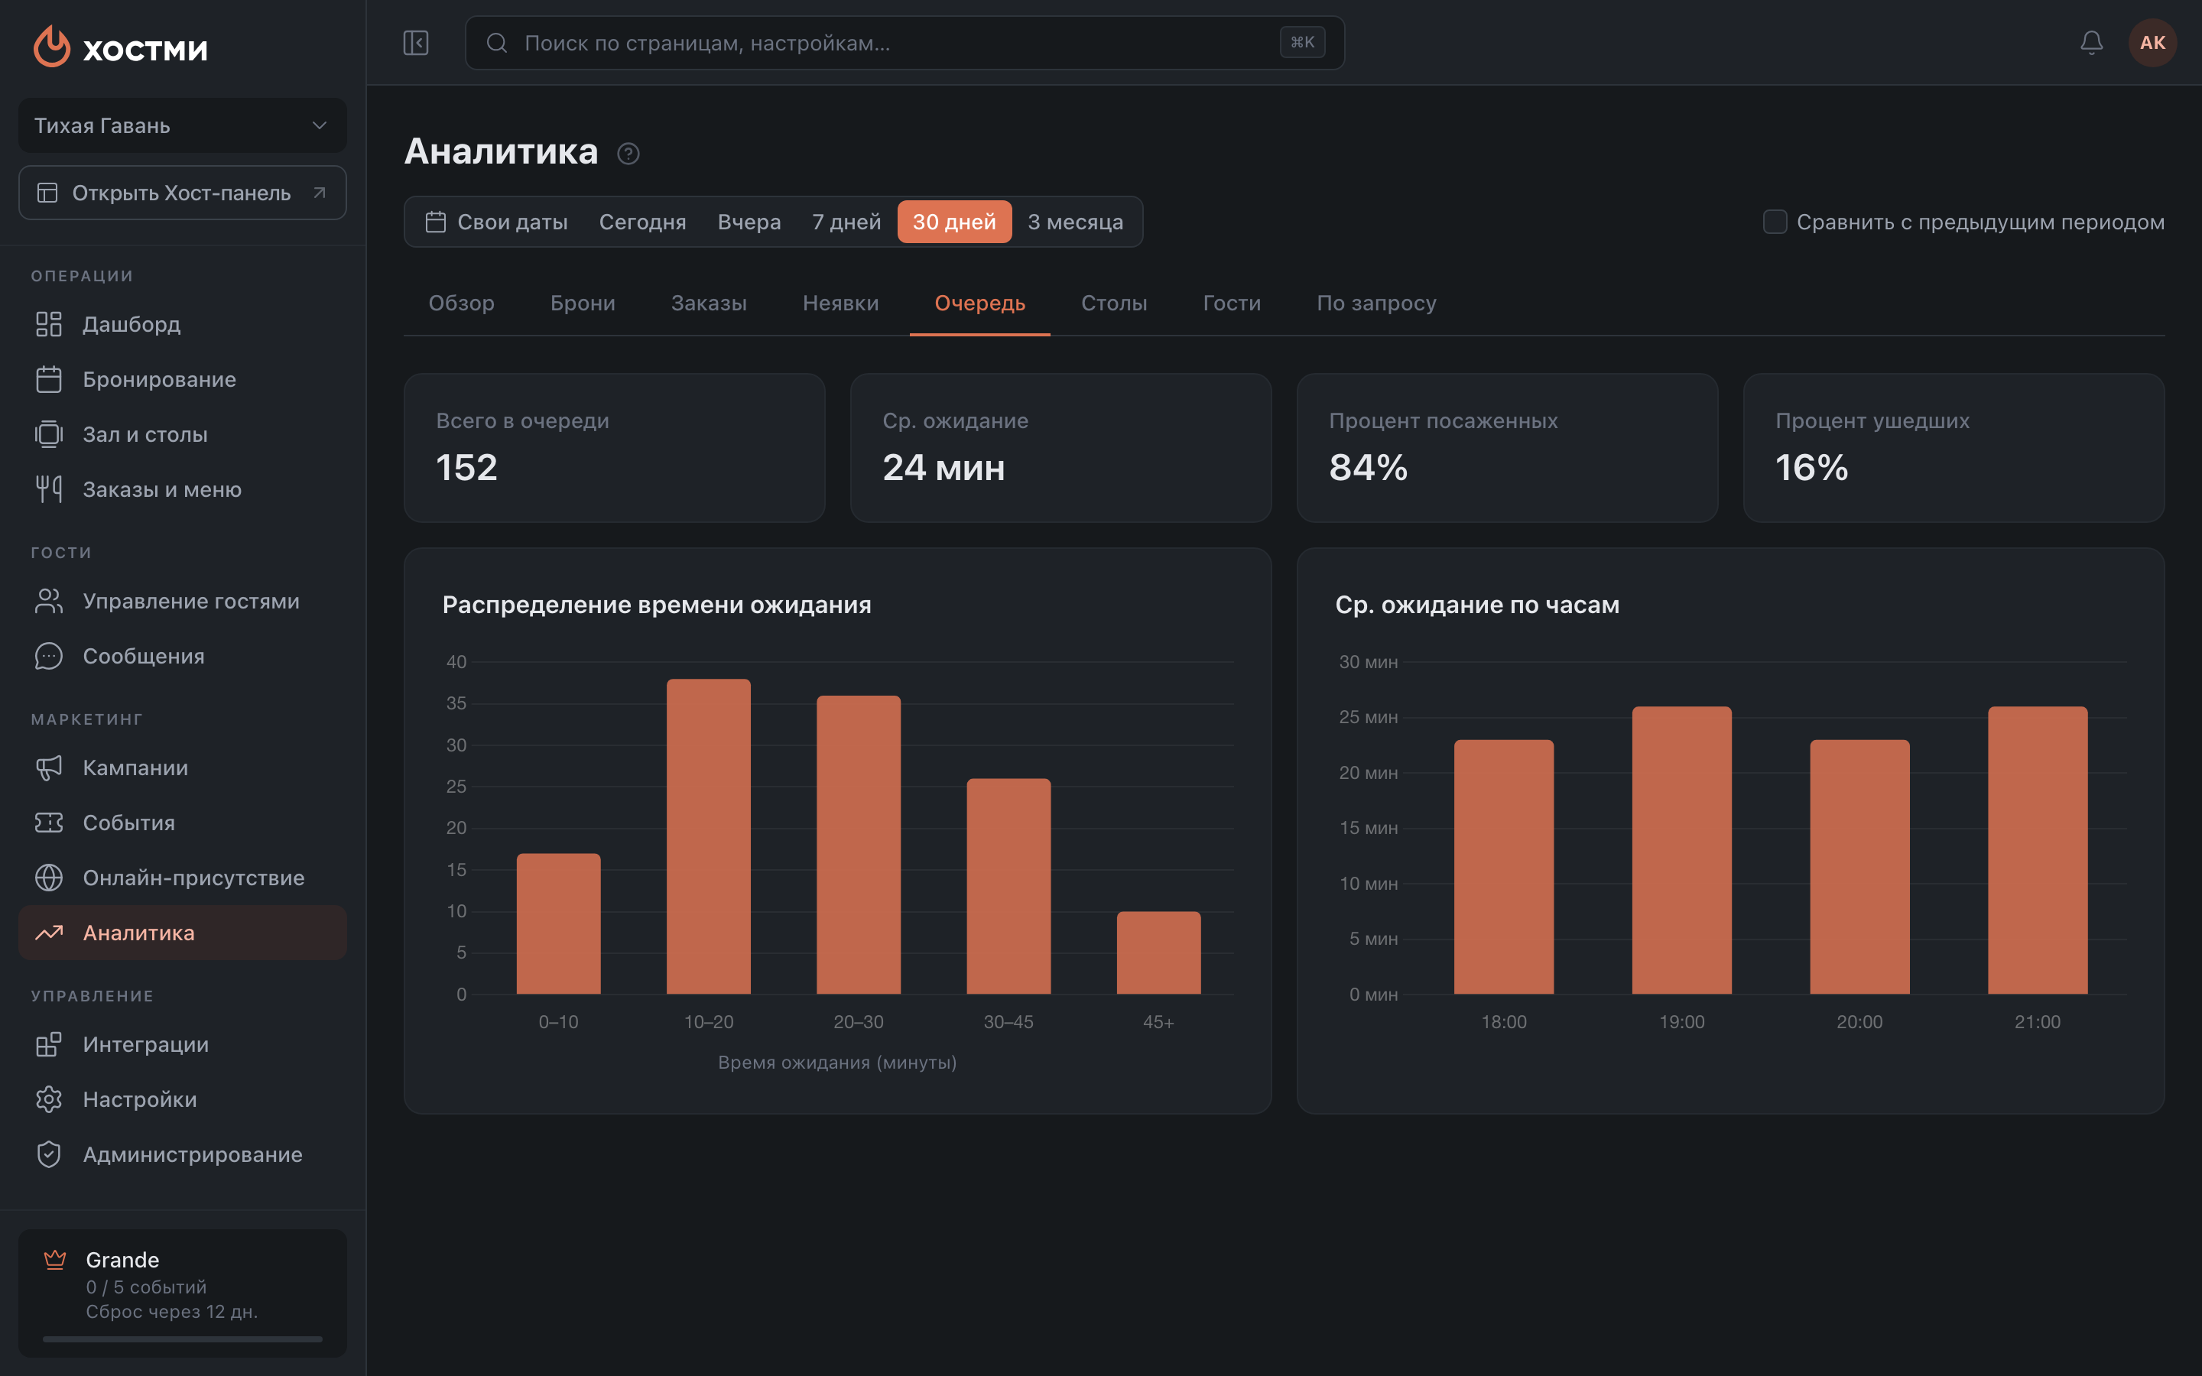This screenshot has height=1376, width=2202.
Task: Enable Сравнить с предыдущим периодом checkbox
Action: click(1775, 222)
